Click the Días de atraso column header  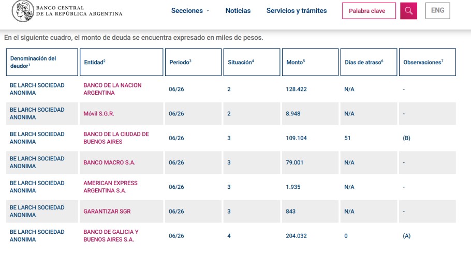(369, 62)
